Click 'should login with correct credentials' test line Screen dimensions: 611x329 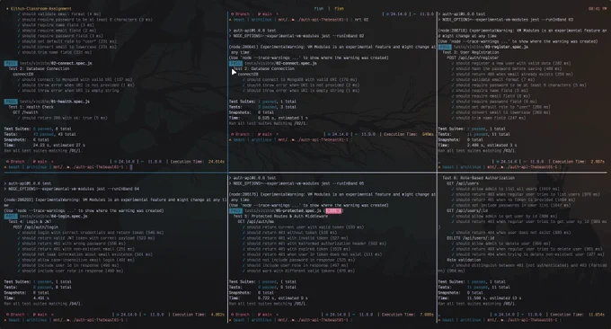pyautogui.click(x=91, y=232)
